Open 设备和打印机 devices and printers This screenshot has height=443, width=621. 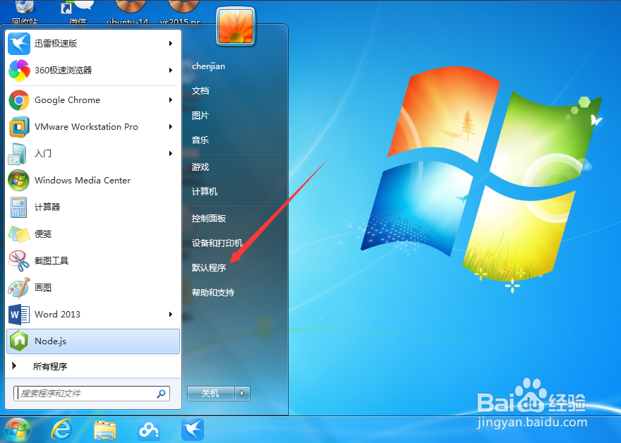tap(217, 243)
